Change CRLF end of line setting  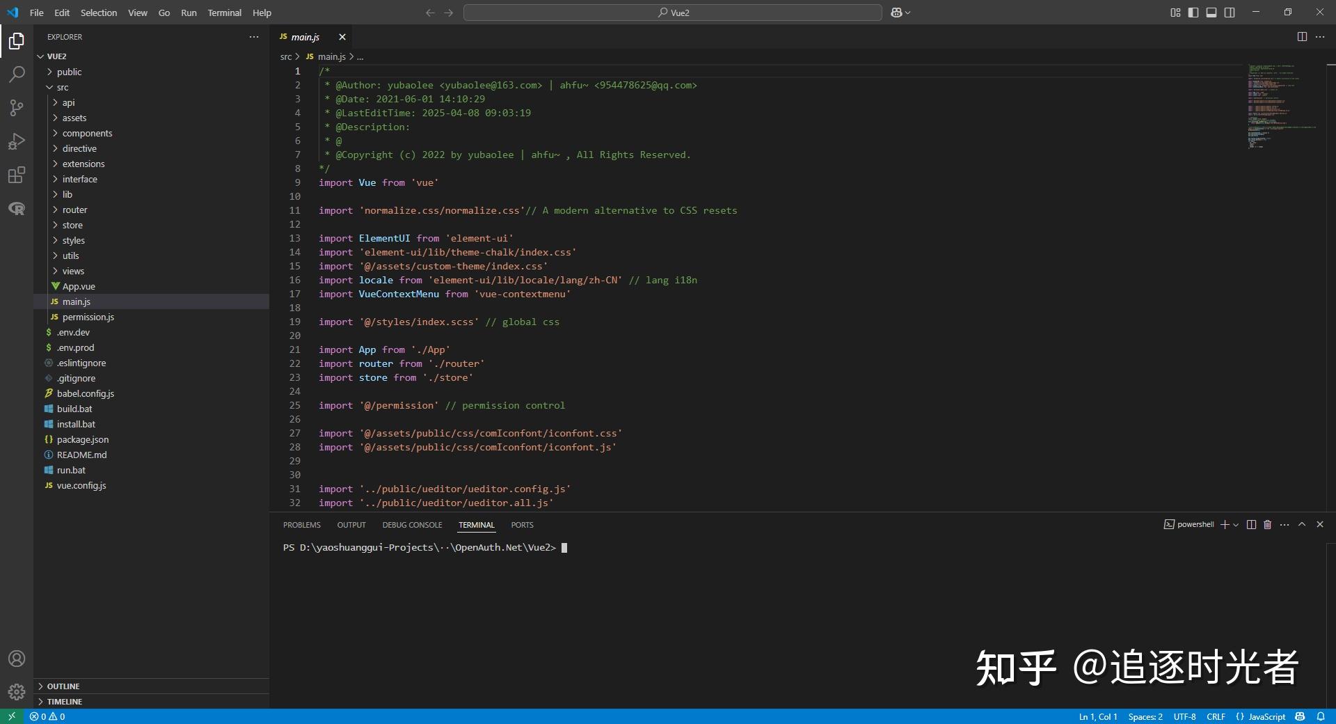point(1216,716)
